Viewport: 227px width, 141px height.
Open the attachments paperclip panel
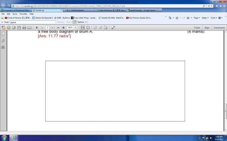(3, 41)
